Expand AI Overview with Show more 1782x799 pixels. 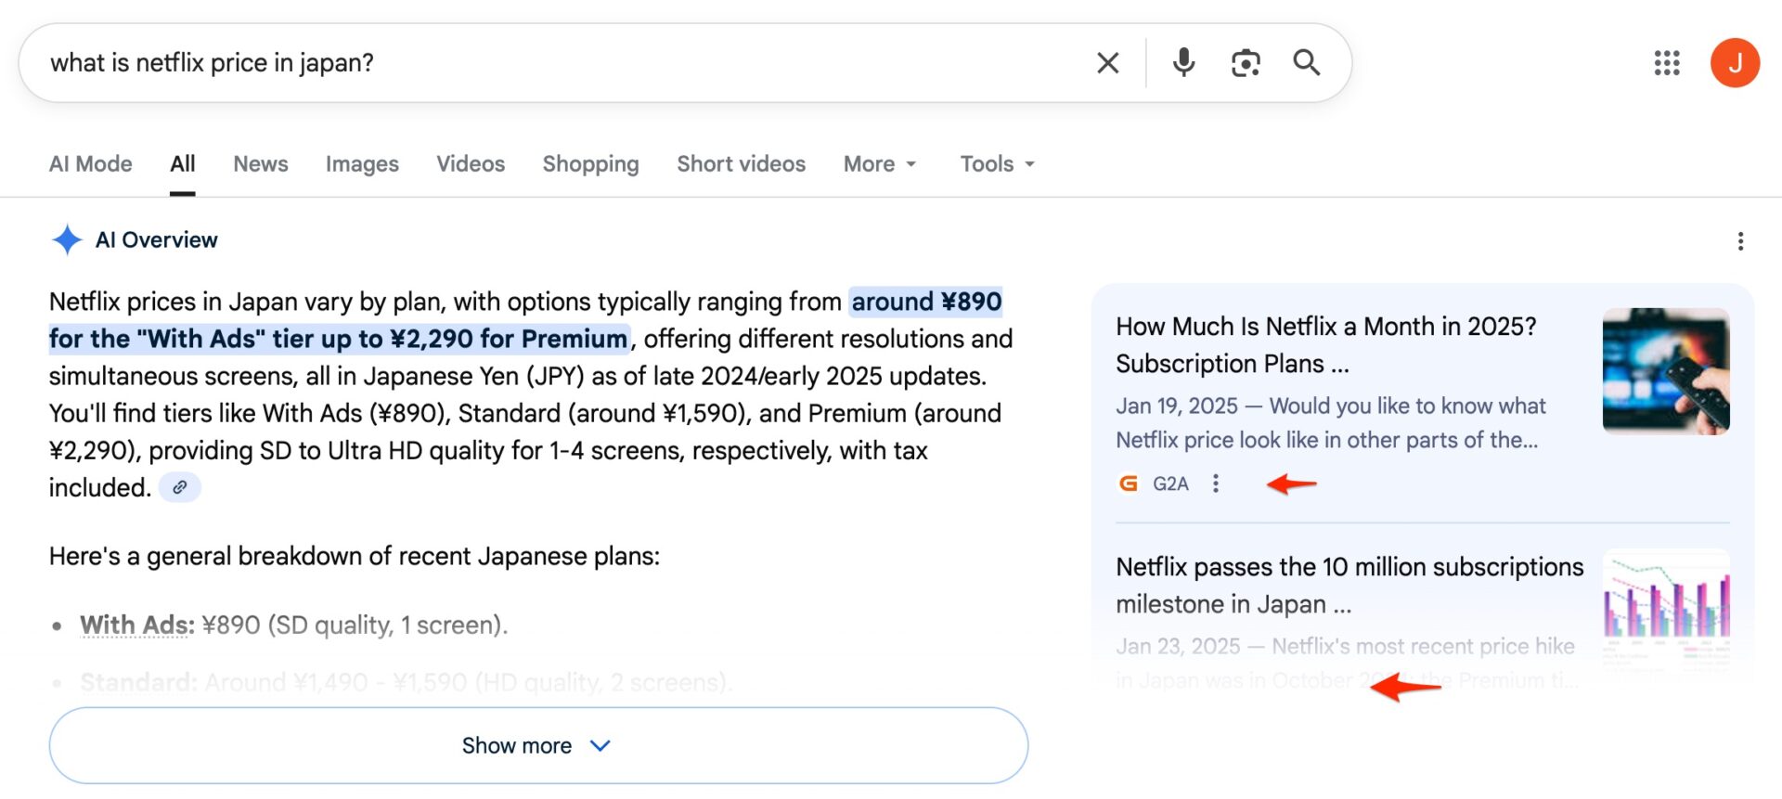click(x=538, y=746)
